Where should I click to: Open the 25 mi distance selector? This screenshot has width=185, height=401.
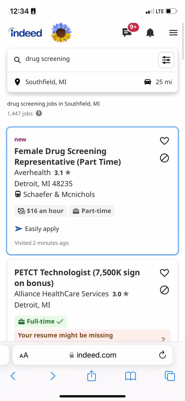pos(158,82)
